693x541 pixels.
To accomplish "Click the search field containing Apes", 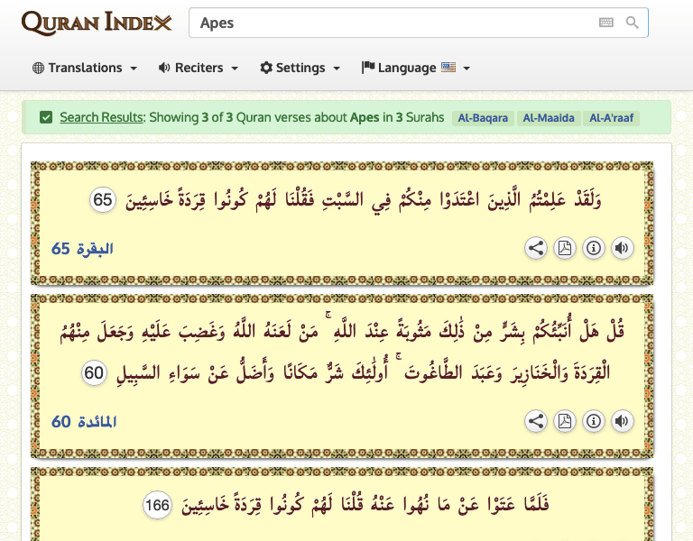I will 388,23.
